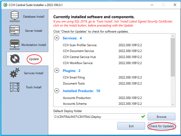Open the Tools Install tab
The height and width of the screenshot is (136, 181).
[x=27, y=87]
